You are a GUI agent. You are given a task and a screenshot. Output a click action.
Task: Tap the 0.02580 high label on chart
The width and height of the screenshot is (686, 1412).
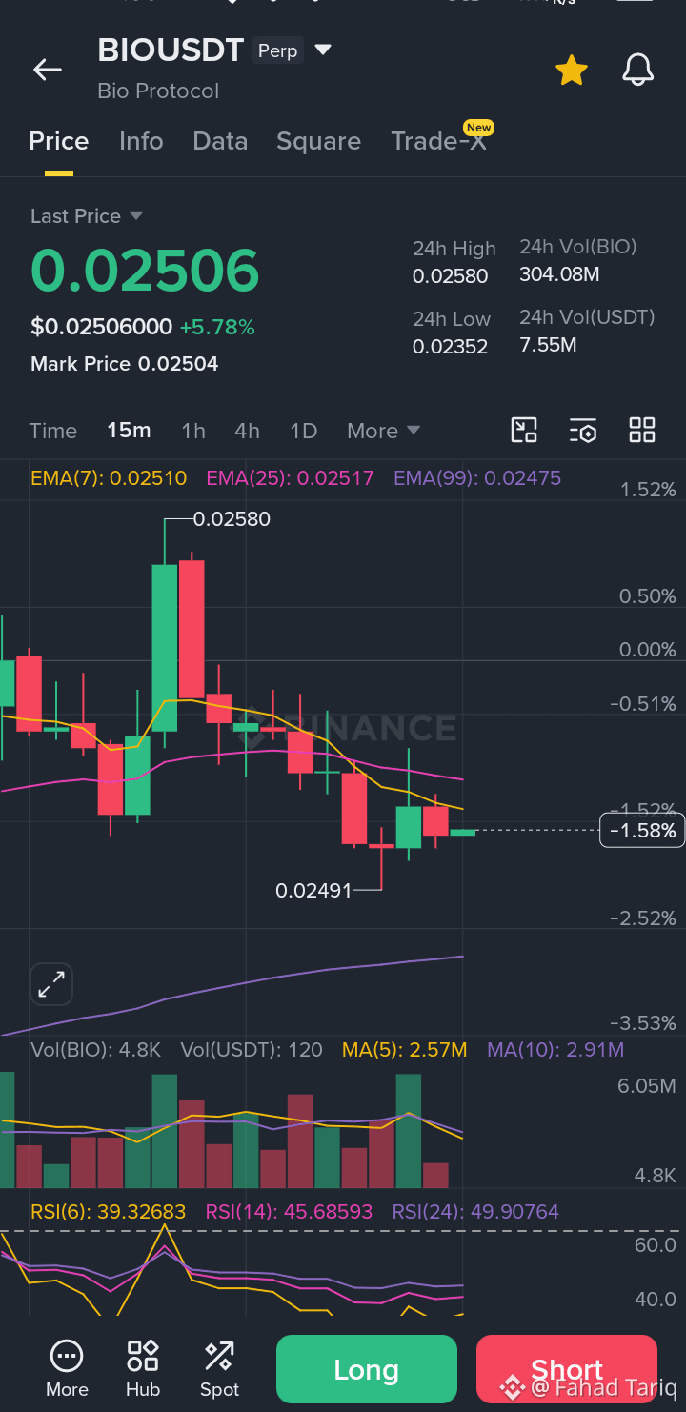(232, 519)
